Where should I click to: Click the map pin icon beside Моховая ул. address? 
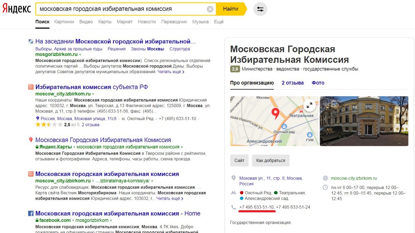[233, 178]
